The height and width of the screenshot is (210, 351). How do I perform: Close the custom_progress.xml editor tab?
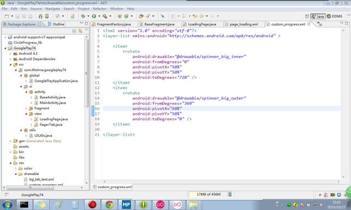point(309,24)
